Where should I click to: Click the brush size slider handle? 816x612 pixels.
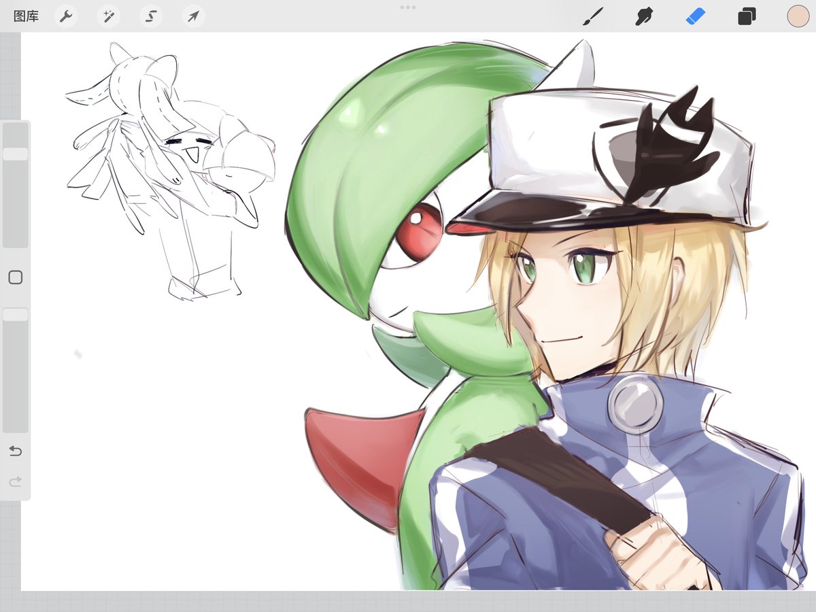pos(15,154)
